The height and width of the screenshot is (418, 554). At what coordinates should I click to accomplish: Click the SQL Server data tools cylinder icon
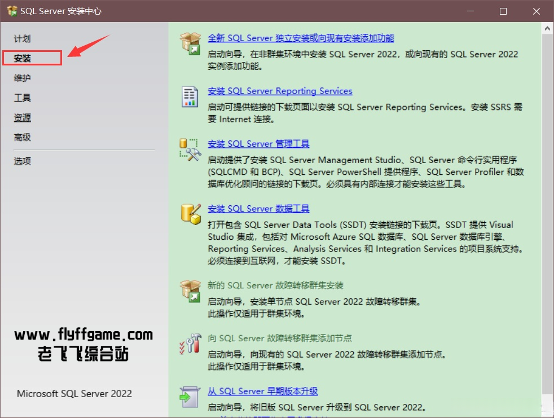[x=191, y=214]
